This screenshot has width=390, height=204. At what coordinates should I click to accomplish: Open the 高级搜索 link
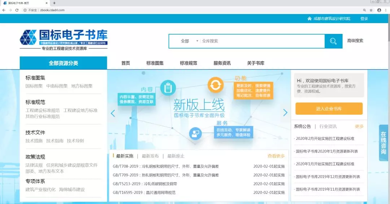click(355, 41)
